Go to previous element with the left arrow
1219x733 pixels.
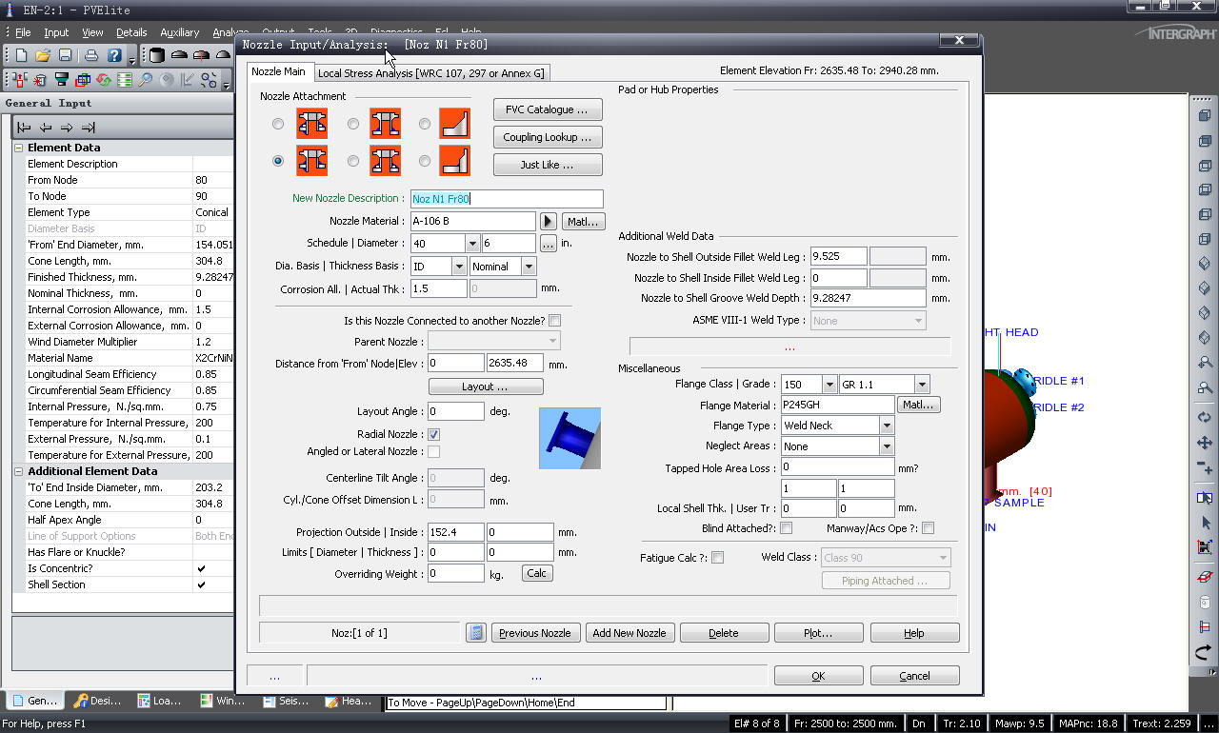click(46, 128)
